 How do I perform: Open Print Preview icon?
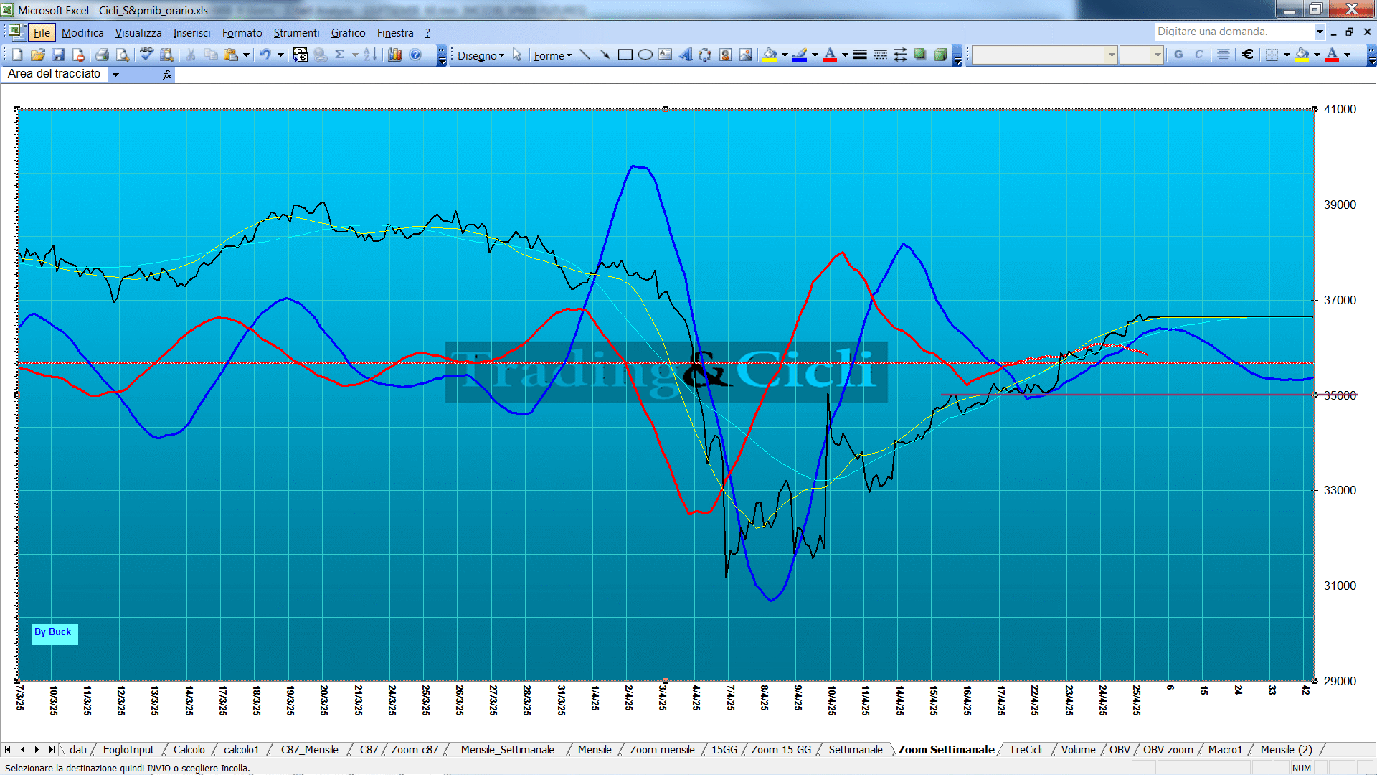123,55
